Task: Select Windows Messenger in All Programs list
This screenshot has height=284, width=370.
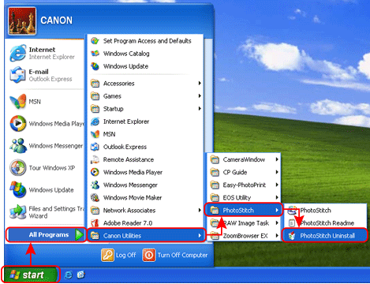Action: [x=146, y=185]
